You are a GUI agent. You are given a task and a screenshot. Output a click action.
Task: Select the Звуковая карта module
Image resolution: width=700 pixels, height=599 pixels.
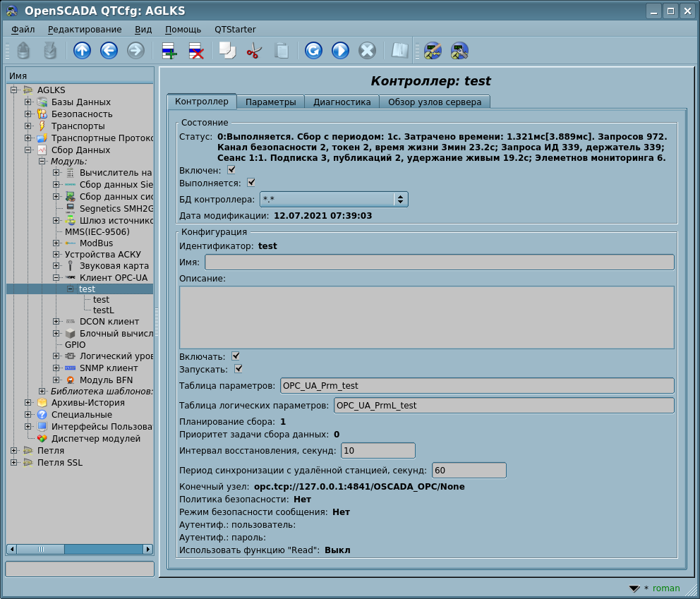click(x=114, y=266)
